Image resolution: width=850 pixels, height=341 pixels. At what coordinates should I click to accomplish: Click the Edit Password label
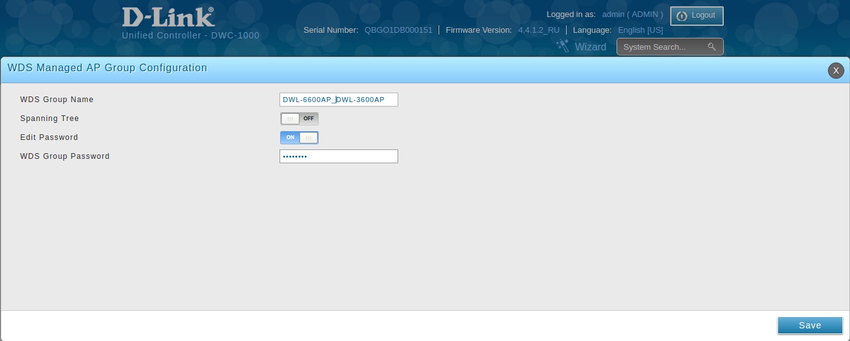point(49,137)
